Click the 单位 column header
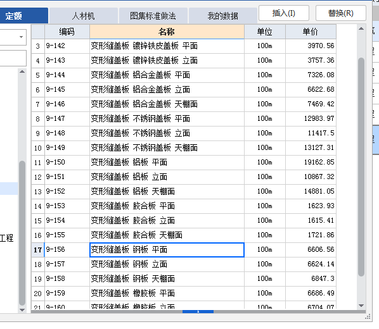Screen dimensions: 379x329 point(265,32)
